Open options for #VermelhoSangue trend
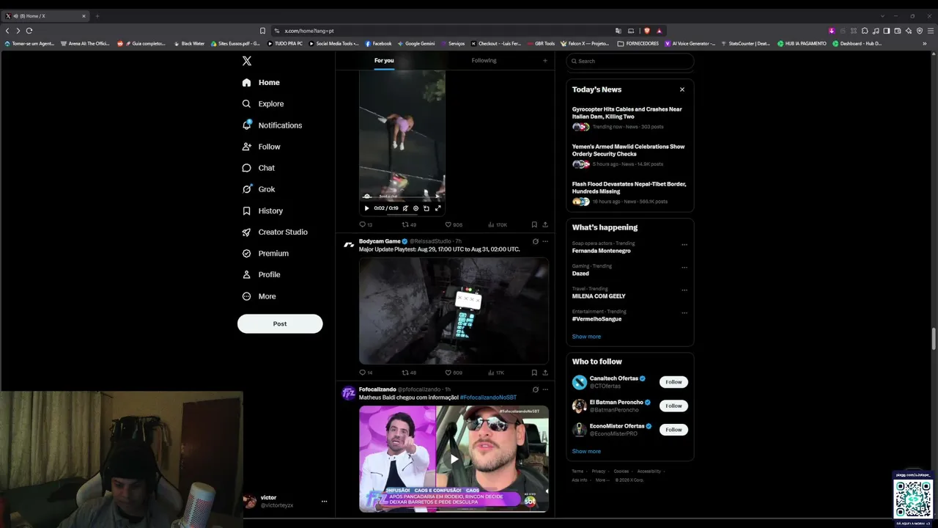938x528 pixels. 684,313
